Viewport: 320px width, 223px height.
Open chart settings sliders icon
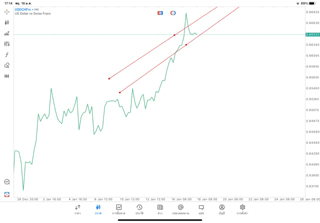6,44
